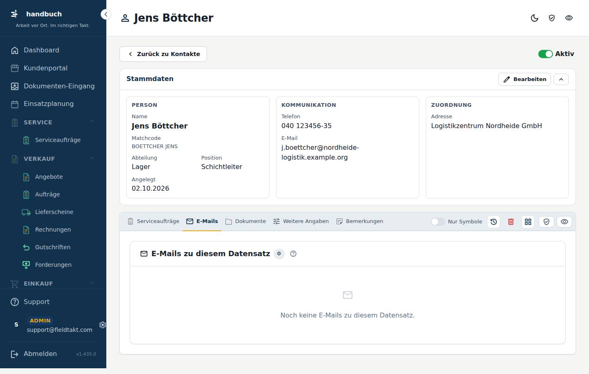
Task: Switch to Dokumente tab
Action: 246,221
